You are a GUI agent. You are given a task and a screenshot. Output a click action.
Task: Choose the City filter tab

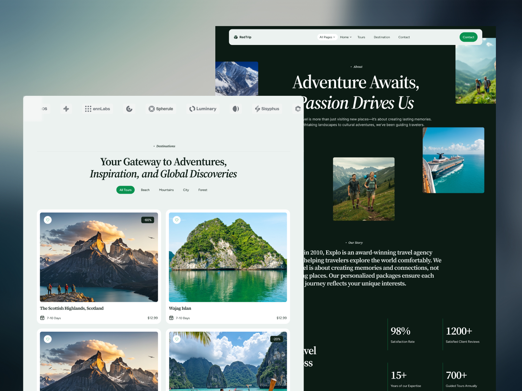186,190
